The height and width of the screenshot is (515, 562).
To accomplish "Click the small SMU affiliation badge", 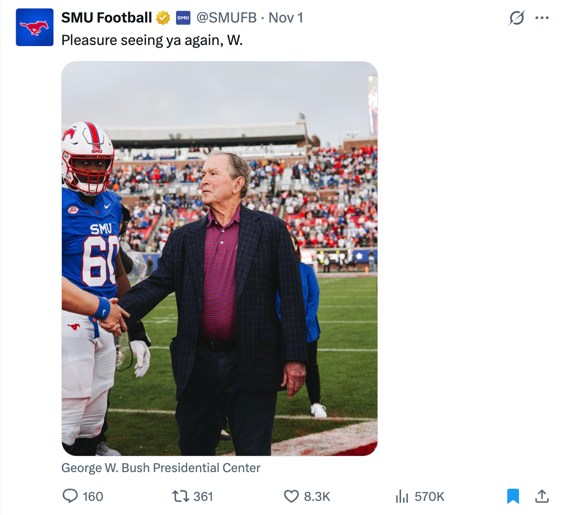I will pos(183,18).
